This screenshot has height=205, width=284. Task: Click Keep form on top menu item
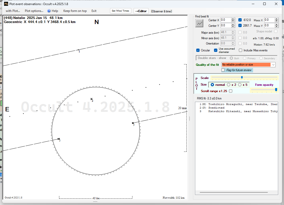[75, 11]
